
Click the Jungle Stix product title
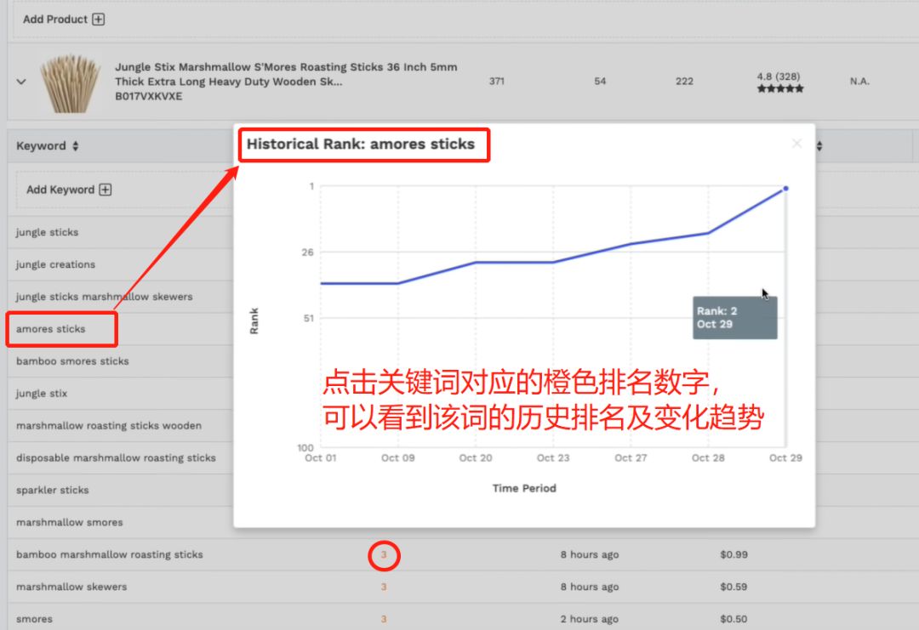[x=286, y=74]
